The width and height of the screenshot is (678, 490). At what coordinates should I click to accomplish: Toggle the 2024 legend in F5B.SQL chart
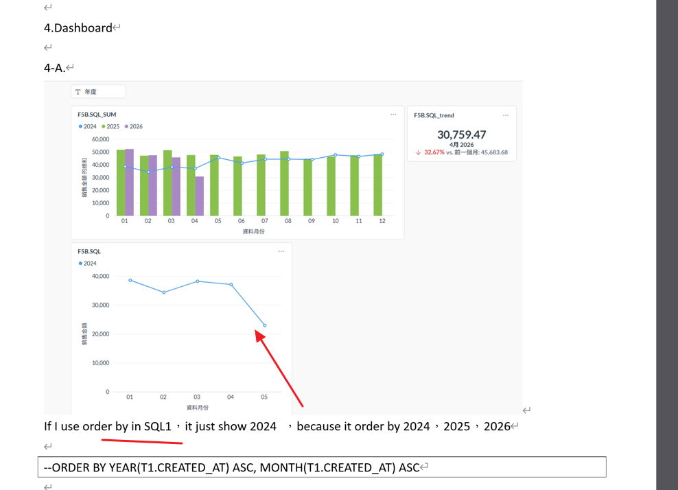click(x=87, y=264)
